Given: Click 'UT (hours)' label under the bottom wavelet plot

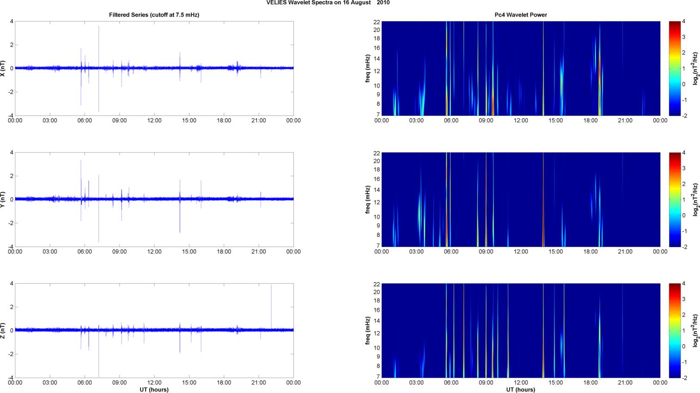Looking at the screenshot, I should (520, 389).
